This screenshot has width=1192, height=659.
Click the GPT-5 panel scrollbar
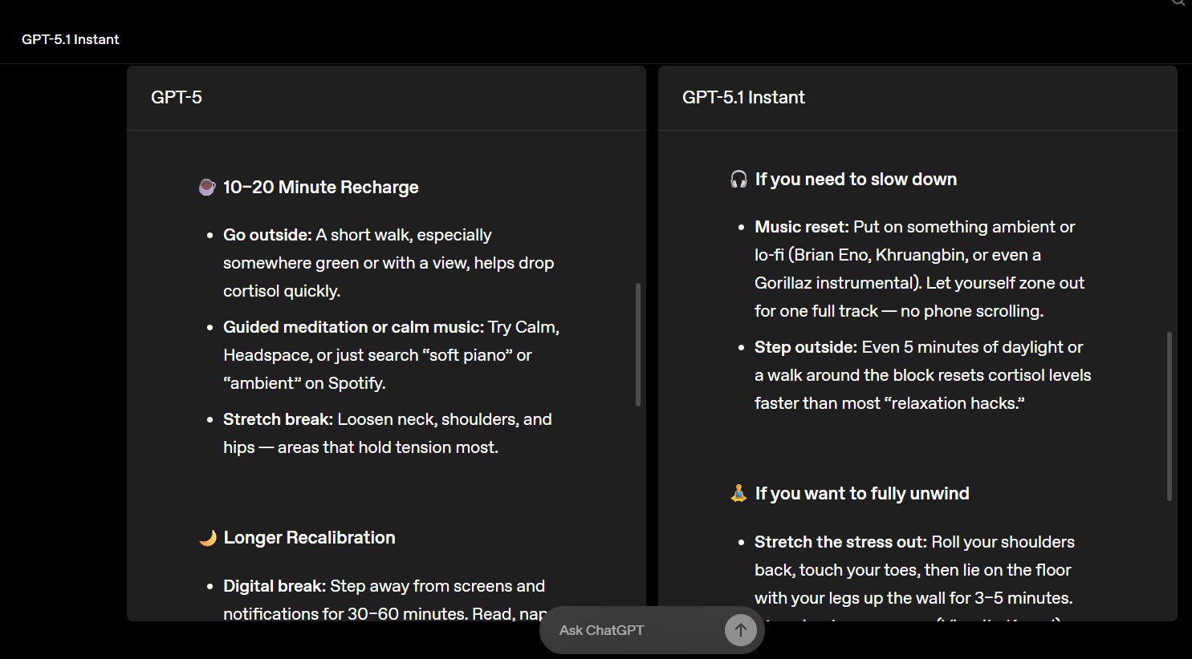[638, 345]
